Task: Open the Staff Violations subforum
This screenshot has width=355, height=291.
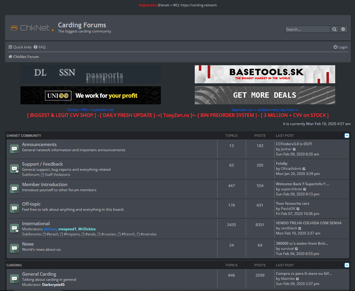Action: 56,175
